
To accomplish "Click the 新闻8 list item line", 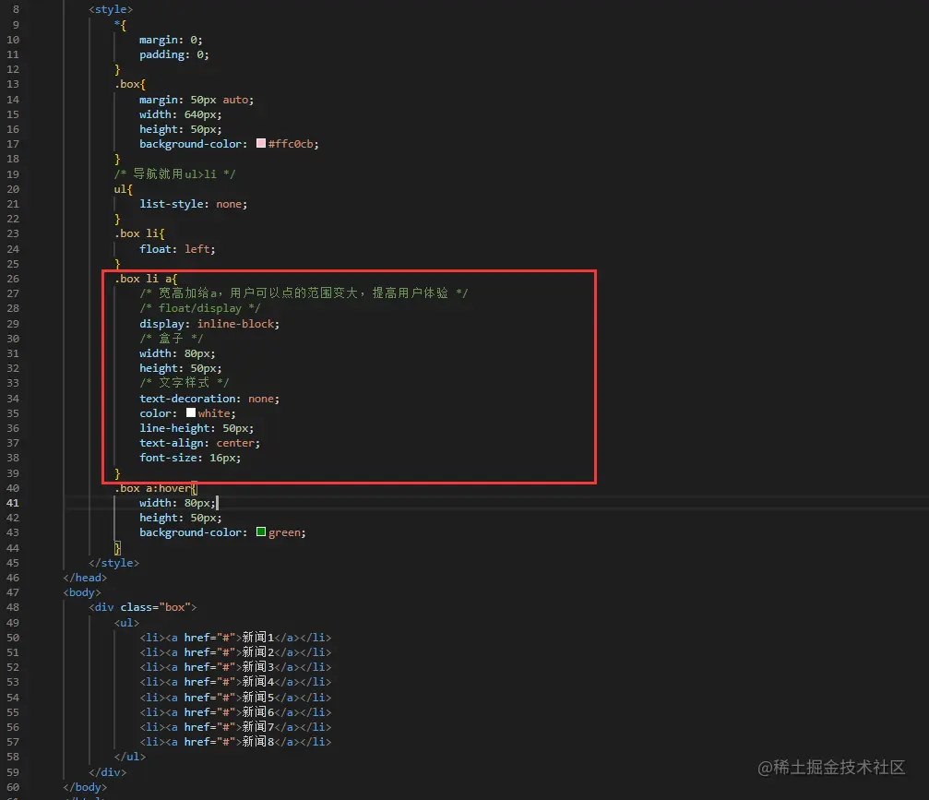I will [x=235, y=741].
